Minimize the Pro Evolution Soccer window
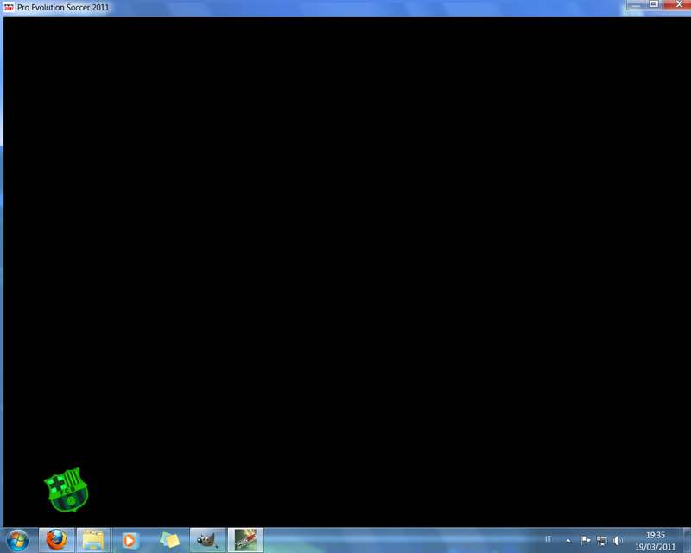 click(x=636, y=4)
